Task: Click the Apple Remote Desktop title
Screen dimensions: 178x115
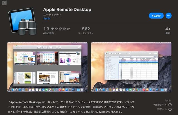Action: coord(67,10)
